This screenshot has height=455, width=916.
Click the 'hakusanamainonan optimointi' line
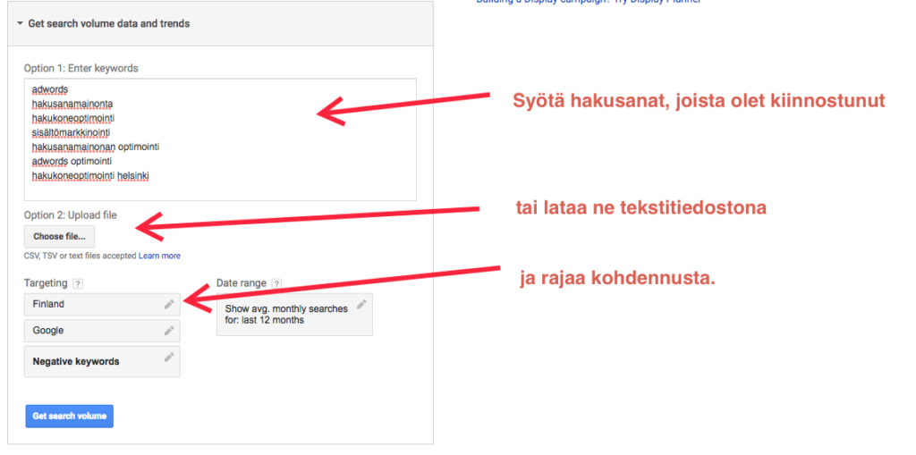pyautogui.click(x=96, y=147)
